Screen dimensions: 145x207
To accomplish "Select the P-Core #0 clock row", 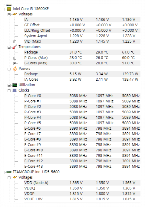I will point(82,96).
